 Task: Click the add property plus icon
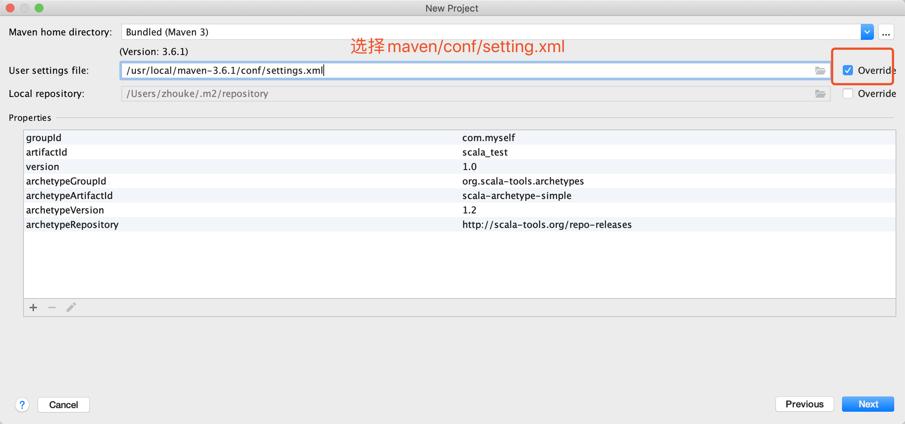33,308
